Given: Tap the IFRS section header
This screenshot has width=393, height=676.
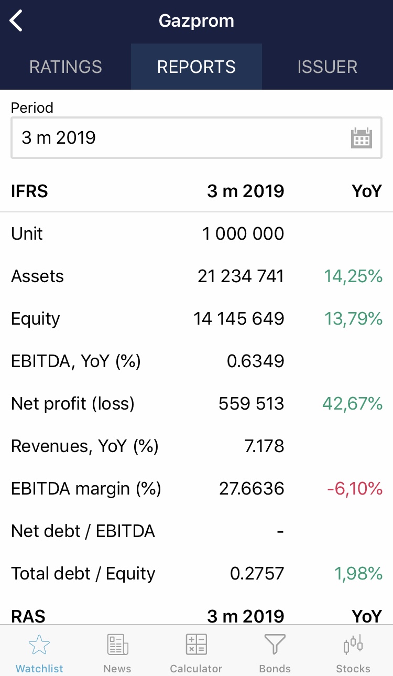Looking at the screenshot, I should (29, 191).
